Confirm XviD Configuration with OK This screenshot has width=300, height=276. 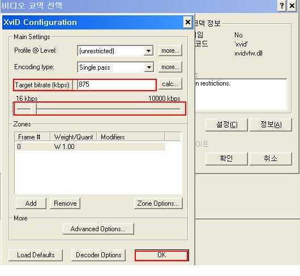pos(161,255)
